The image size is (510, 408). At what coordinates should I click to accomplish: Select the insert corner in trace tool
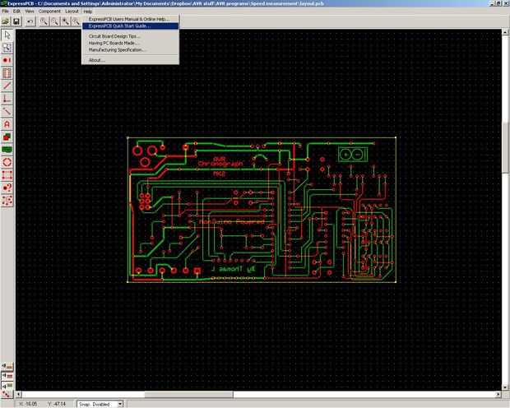pyautogui.click(x=7, y=98)
